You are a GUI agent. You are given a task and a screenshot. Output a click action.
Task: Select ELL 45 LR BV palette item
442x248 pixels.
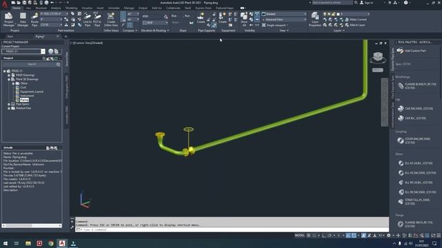click(415, 163)
